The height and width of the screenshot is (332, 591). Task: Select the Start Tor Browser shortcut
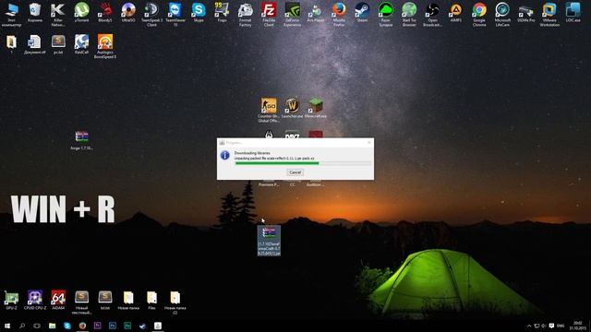point(409,15)
